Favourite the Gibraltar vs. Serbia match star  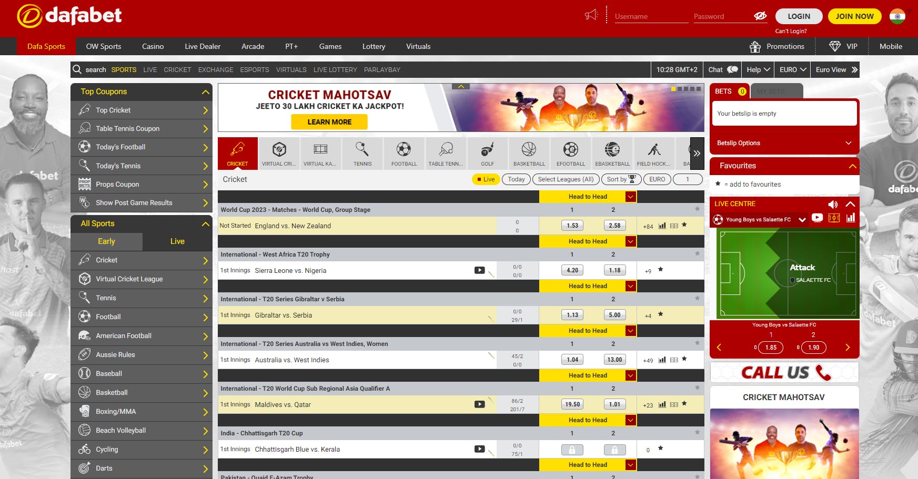660,314
